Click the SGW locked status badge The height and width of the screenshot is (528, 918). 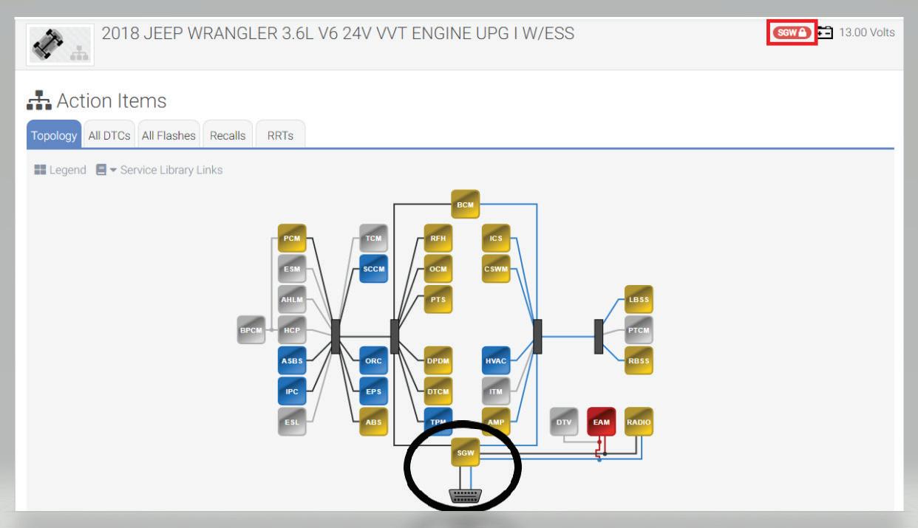point(792,32)
